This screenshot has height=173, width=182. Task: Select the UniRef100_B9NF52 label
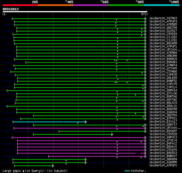pos(163,81)
